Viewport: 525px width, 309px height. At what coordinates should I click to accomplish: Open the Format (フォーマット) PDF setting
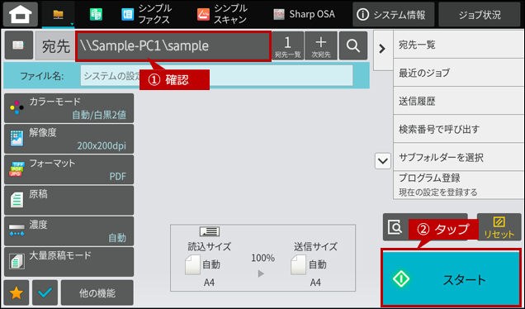click(x=69, y=169)
